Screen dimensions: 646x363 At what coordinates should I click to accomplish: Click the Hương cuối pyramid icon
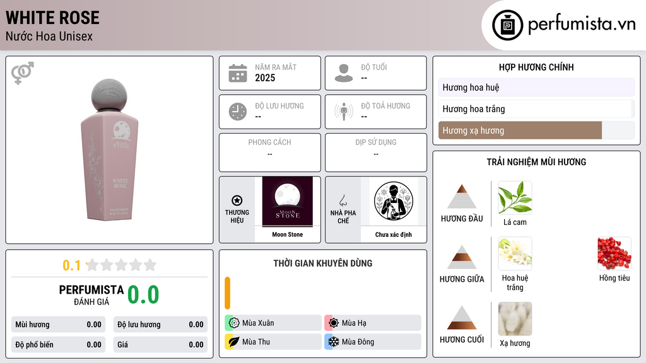[462, 318]
